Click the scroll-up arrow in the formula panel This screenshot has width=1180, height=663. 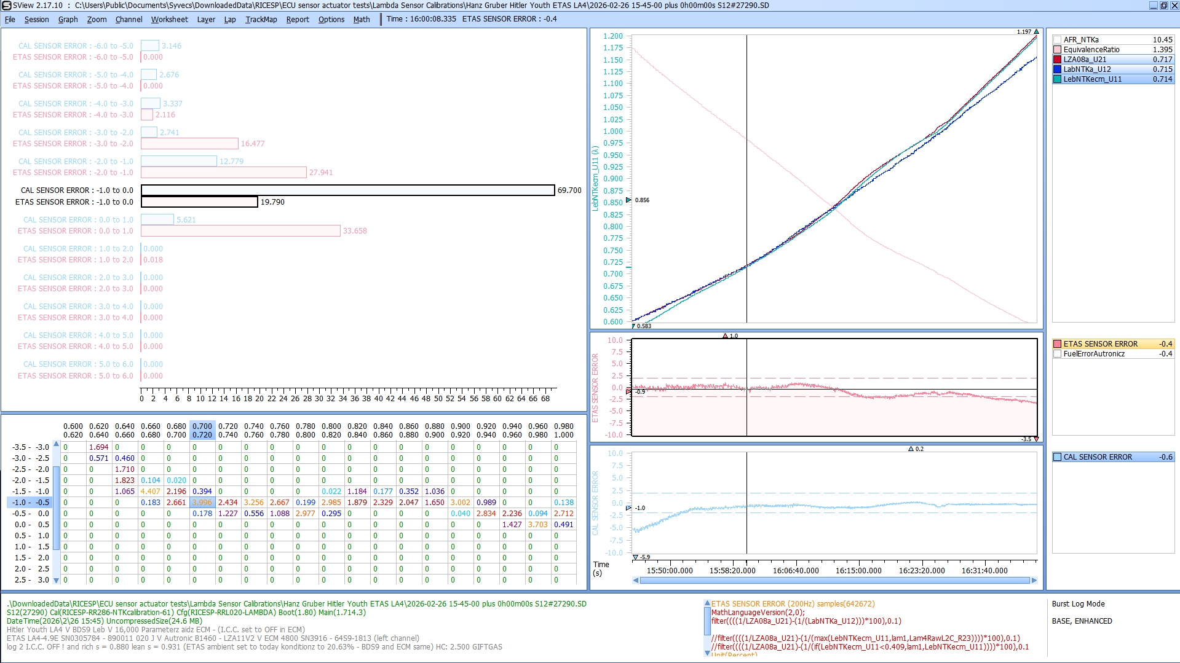[707, 603]
